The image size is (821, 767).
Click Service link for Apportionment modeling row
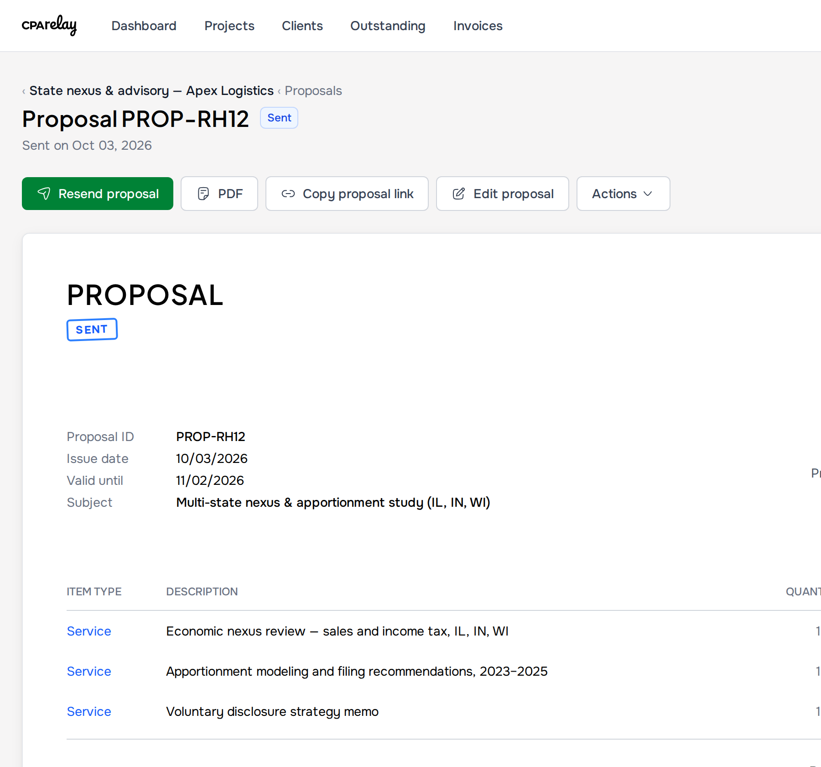pos(89,671)
